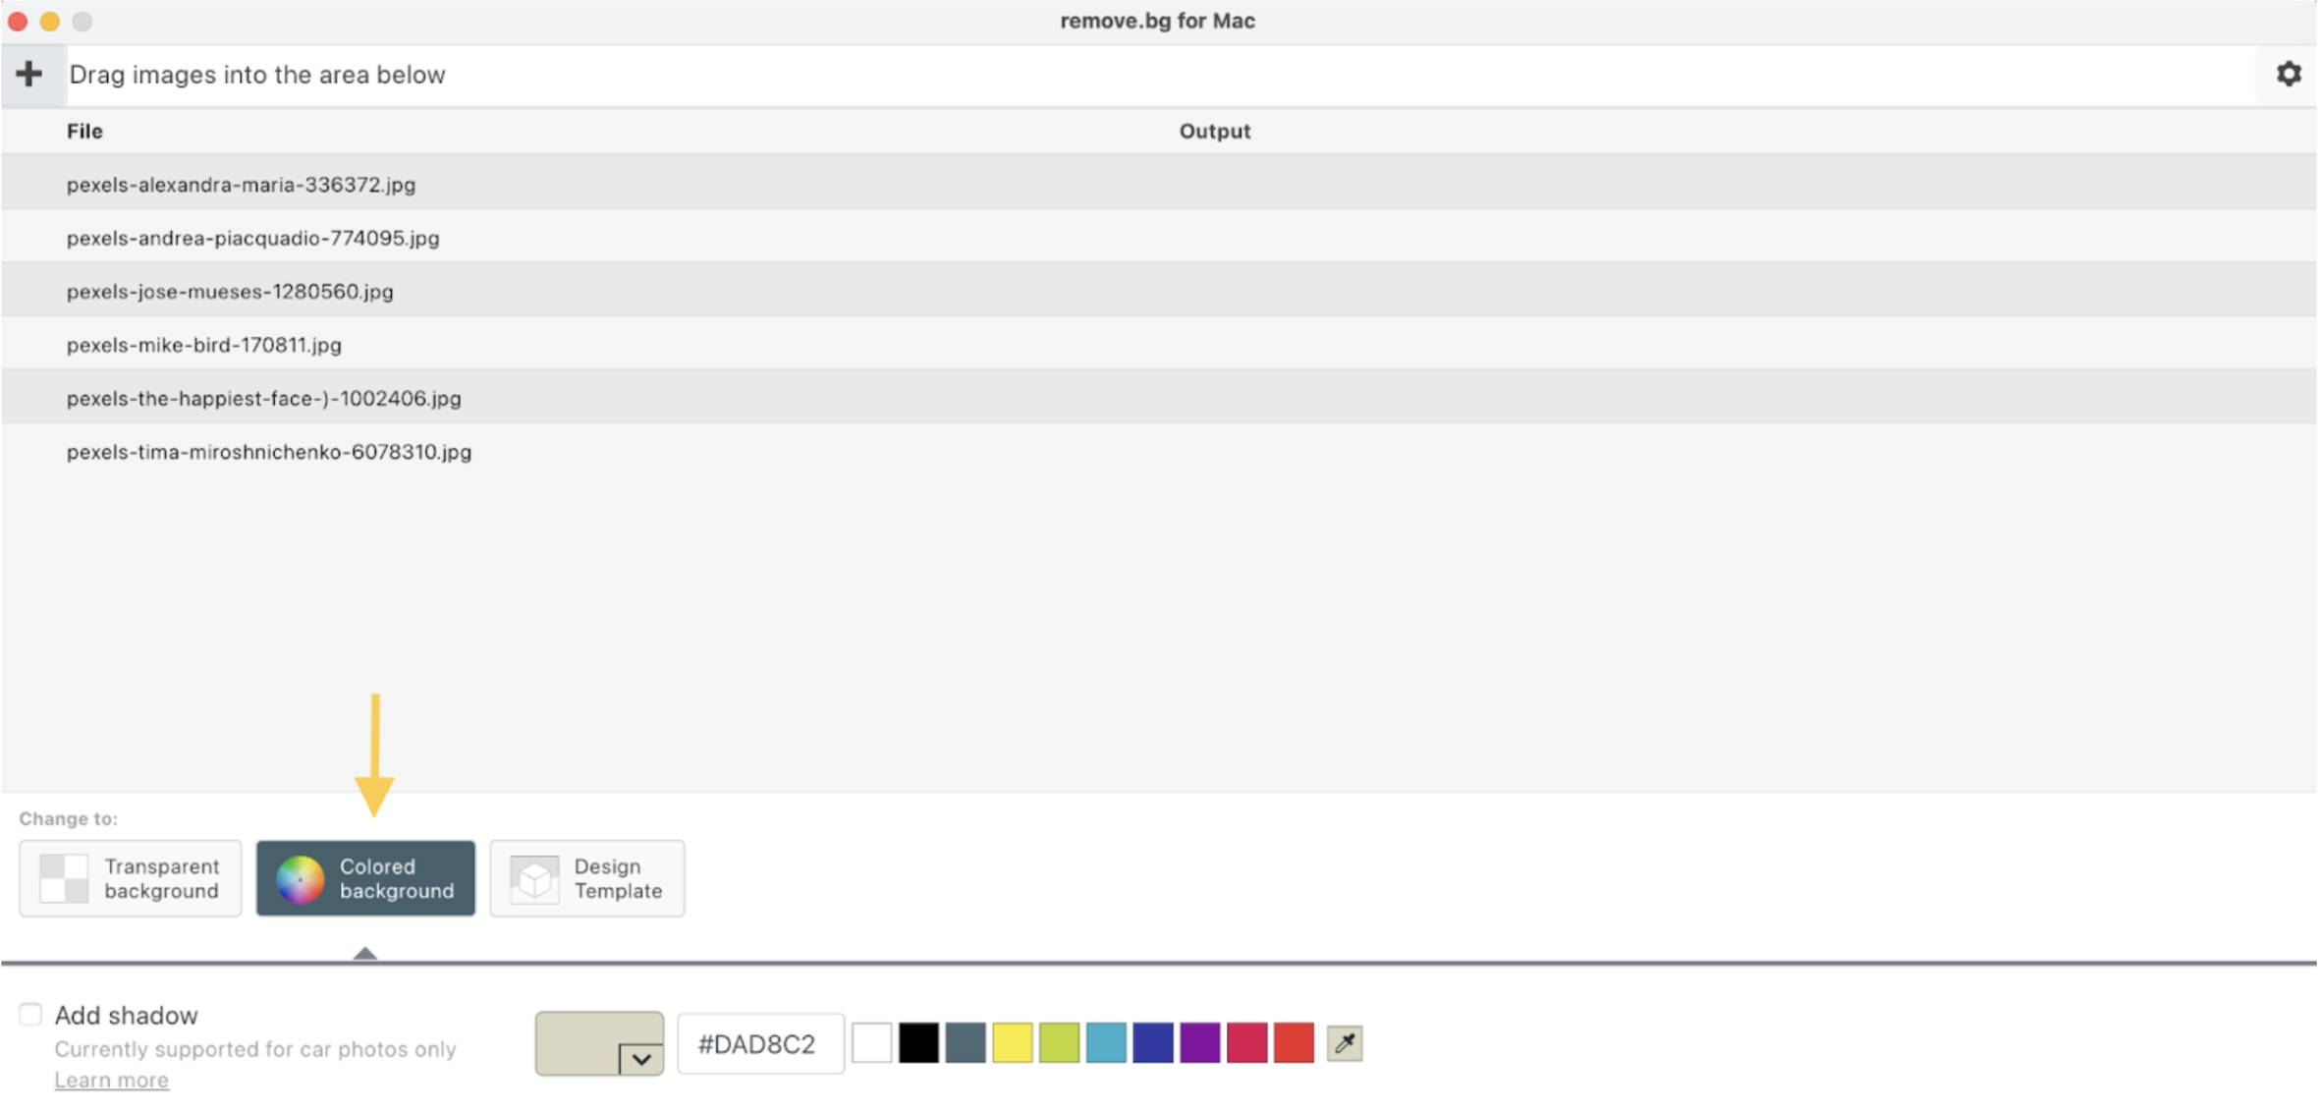This screenshot has height=1114, width=2318.
Task: Click the cube icon for Design Template
Action: coord(534,878)
